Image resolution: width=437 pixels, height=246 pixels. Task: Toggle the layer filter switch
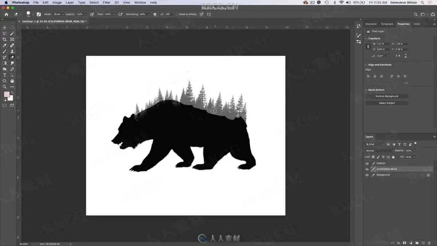(x=416, y=144)
